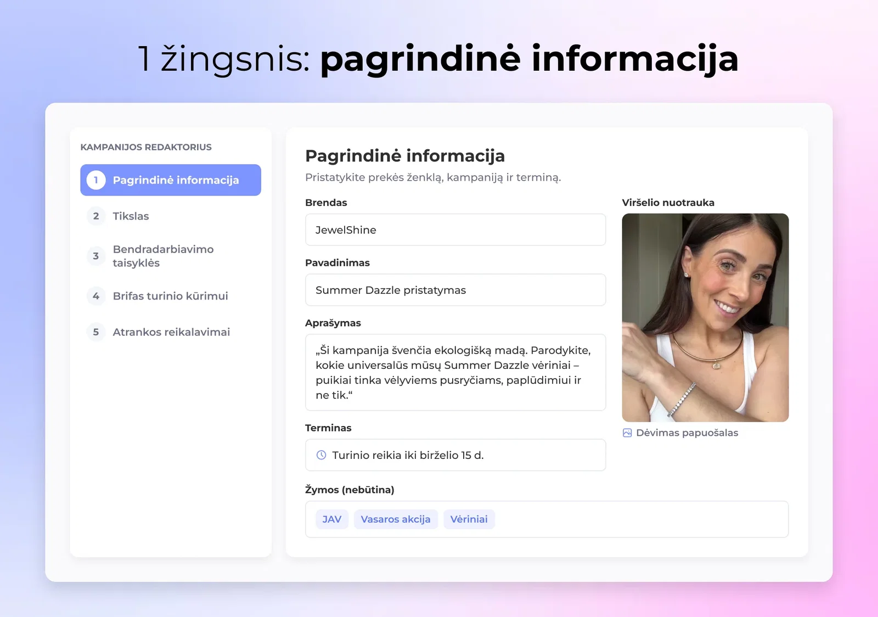Click the image icon beside Dėvimas papuošalas
This screenshot has height=617, width=878.
click(x=627, y=433)
